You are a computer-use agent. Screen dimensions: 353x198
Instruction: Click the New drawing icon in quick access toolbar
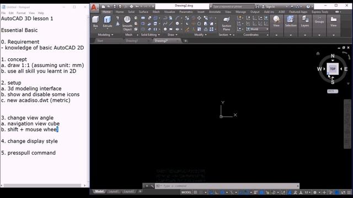point(103,7)
